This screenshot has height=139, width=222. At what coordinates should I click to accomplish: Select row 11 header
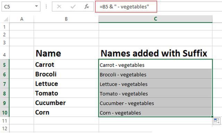tap(5, 121)
